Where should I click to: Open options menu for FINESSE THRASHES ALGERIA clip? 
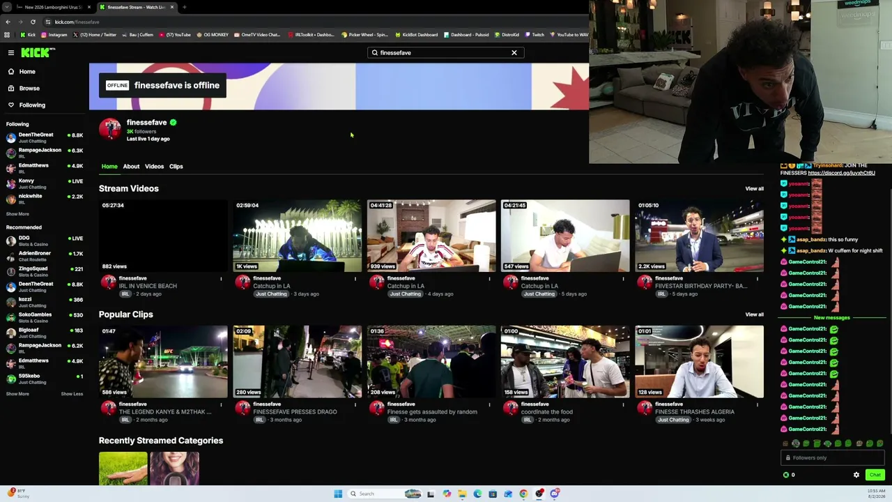point(758,404)
